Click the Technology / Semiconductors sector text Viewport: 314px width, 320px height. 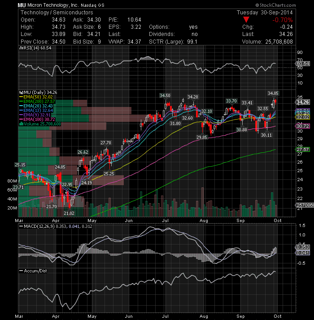point(57,13)
